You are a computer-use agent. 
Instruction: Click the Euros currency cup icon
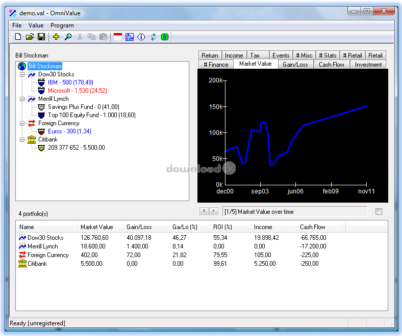(x=41, y=131)
